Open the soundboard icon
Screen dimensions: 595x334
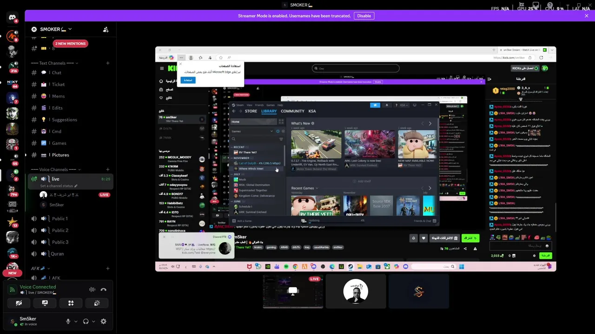(x=97, y=303)
